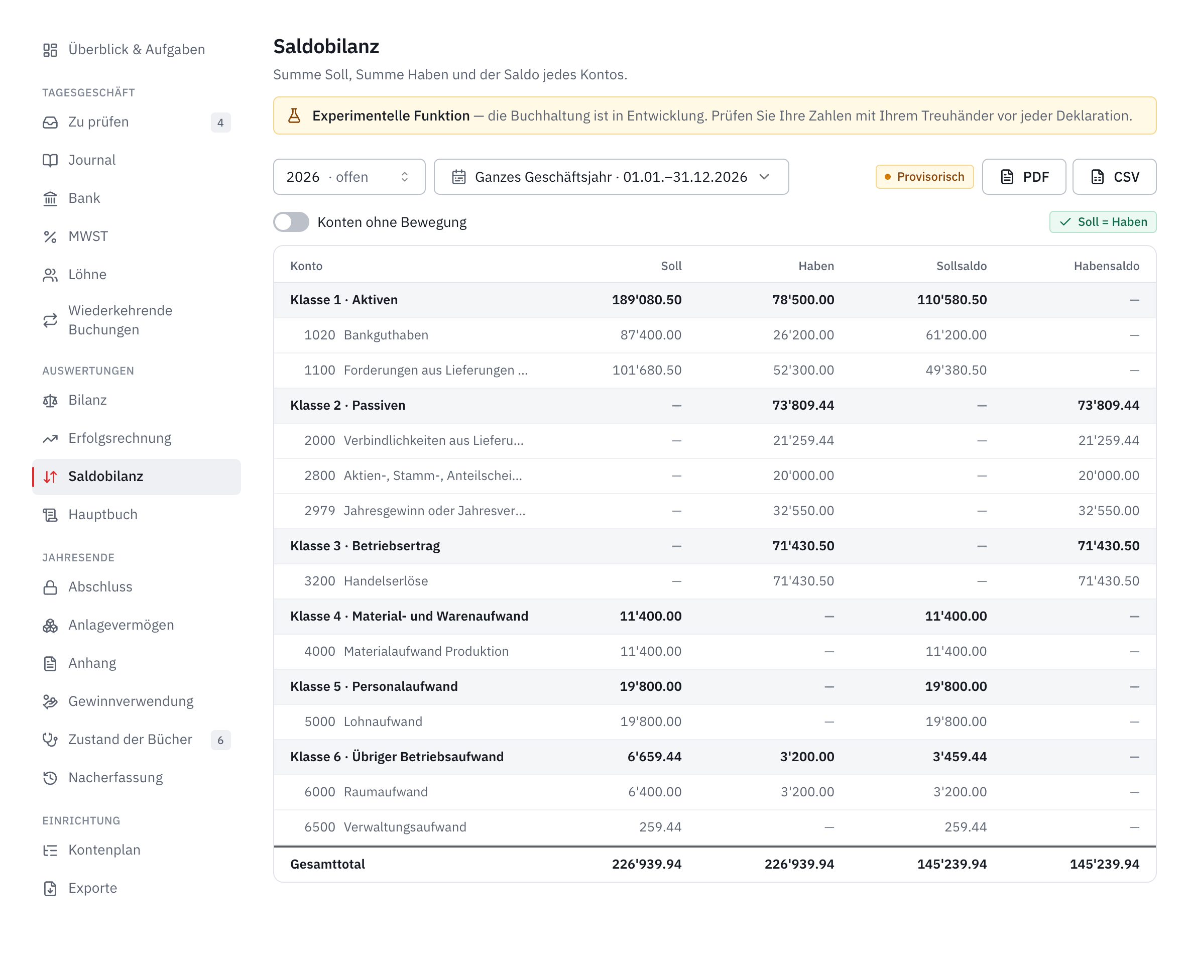Click the Anhang document icon

(x=50, y=663)
